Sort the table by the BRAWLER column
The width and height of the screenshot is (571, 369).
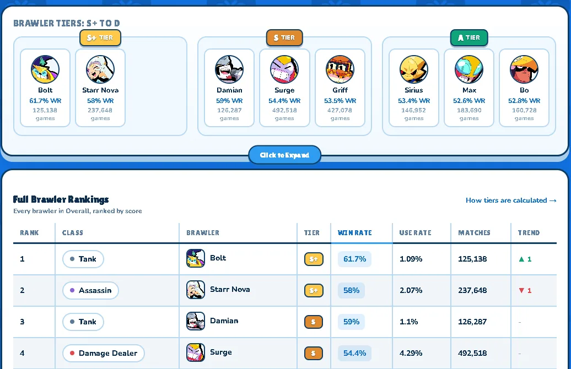[x=203, y=232]
